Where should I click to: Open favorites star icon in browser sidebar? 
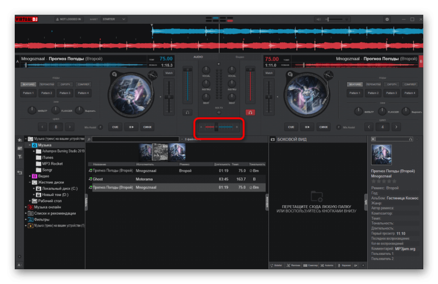tap(20, 140)
